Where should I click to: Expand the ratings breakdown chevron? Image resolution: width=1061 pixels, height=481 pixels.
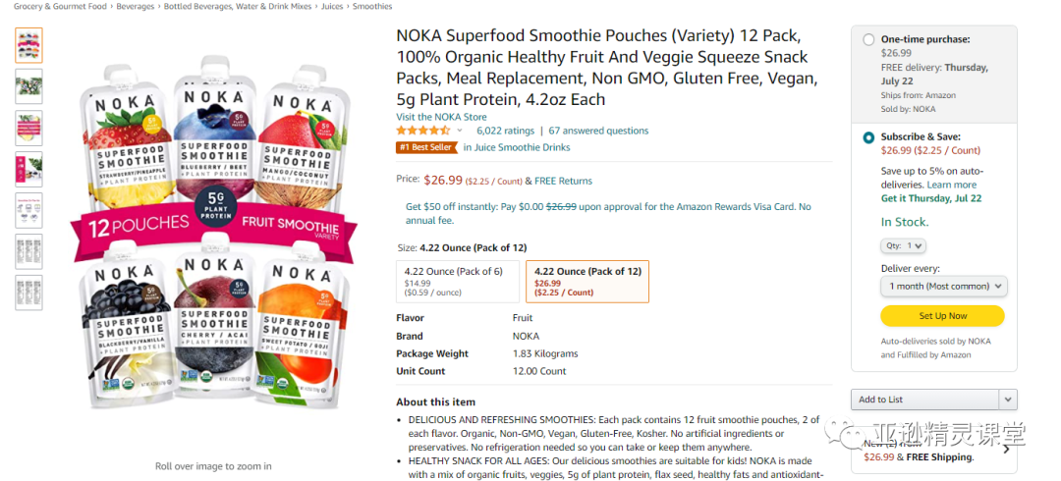[x=460, y=131]
